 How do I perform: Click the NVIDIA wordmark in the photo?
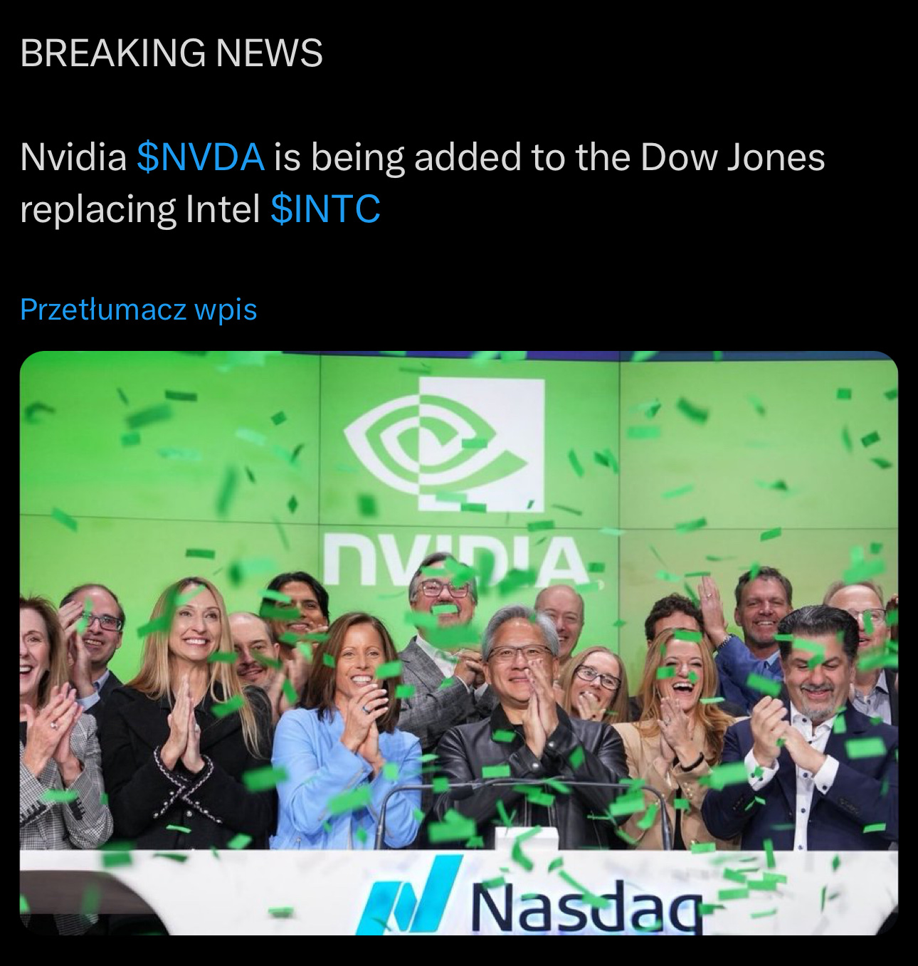tap(455, 560)
